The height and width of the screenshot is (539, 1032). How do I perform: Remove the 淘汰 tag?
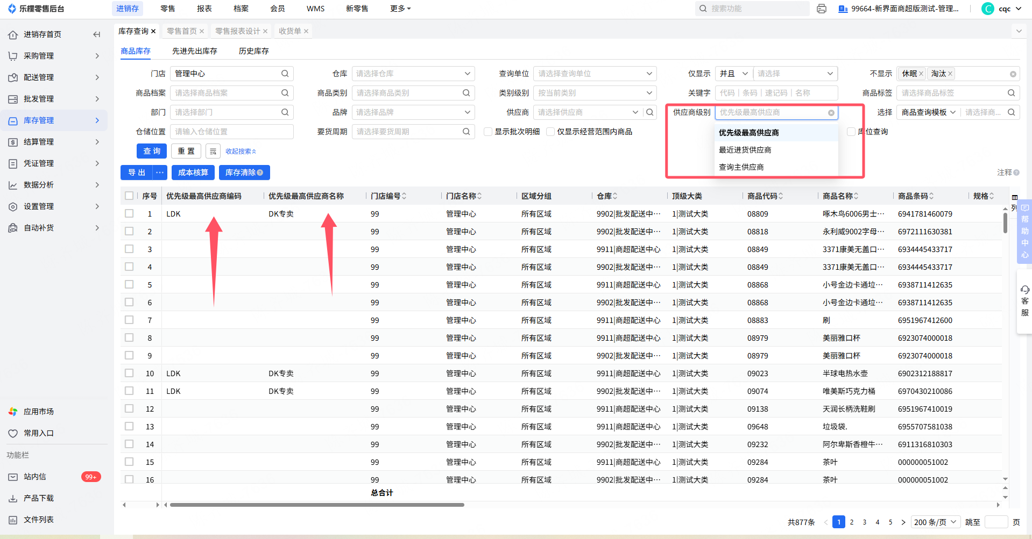click(x=950, y=74)
